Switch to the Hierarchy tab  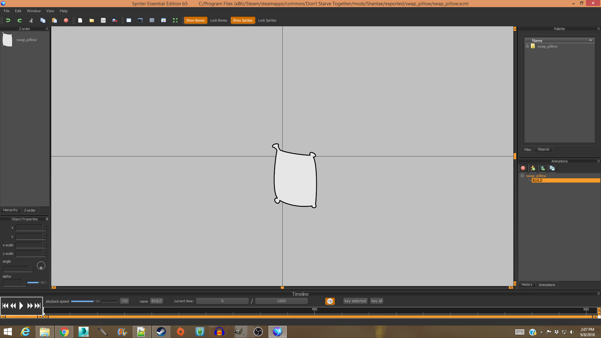10,210
